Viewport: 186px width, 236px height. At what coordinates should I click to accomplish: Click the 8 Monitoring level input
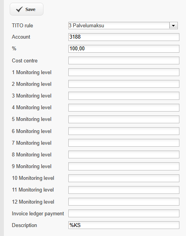[x=124, y=154]
